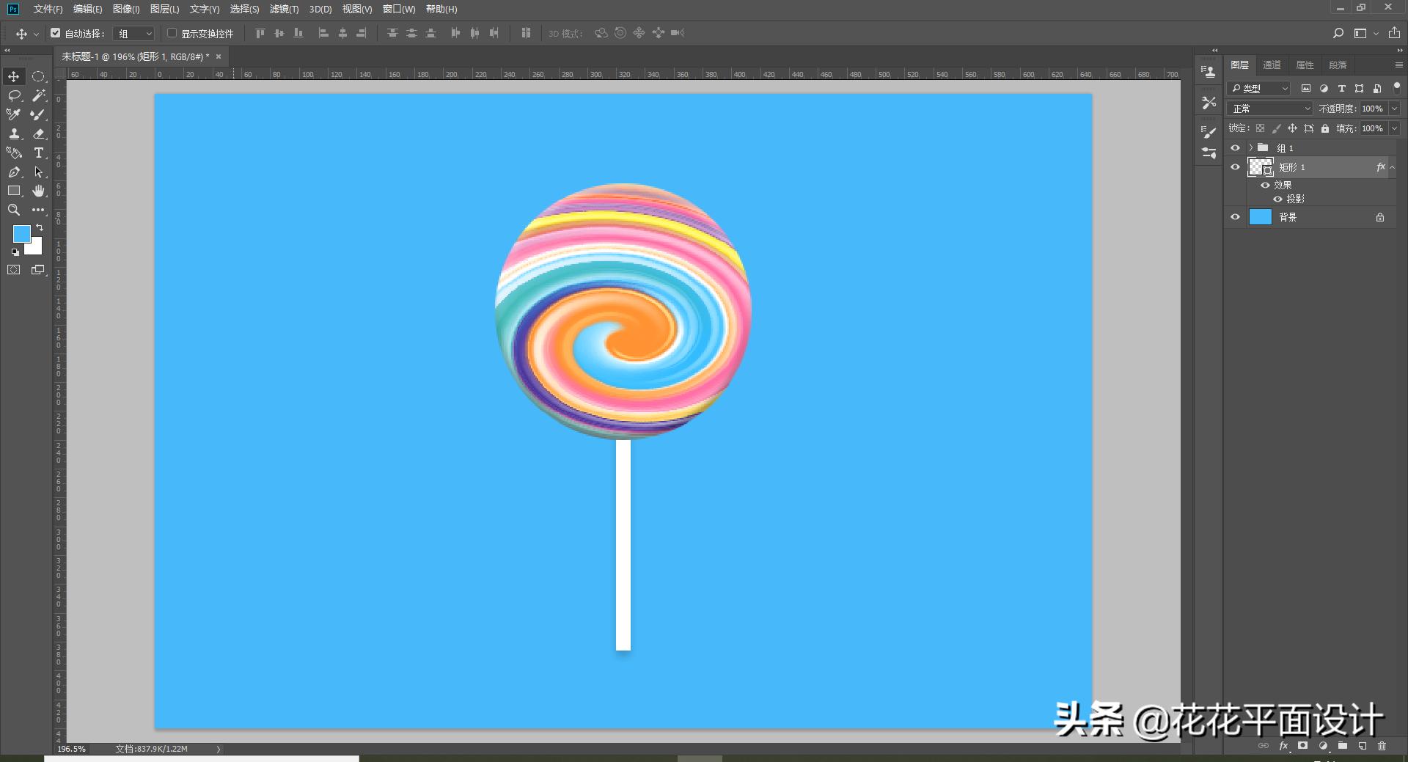The width and height of the screenshot is (1408, 762).
Task: Expand the 组 1 layer group
Action: point(1251,147)
